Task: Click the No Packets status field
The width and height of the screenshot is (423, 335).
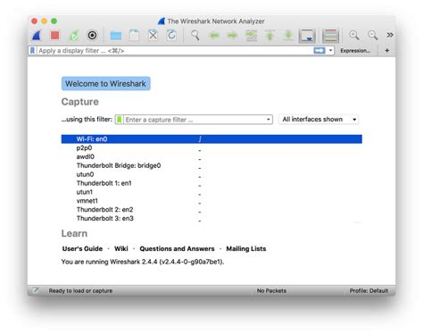Action: (x=271, y=290)
